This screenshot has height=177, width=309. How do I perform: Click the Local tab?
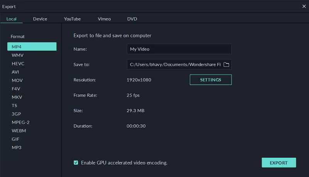click(x=12, y=19)
